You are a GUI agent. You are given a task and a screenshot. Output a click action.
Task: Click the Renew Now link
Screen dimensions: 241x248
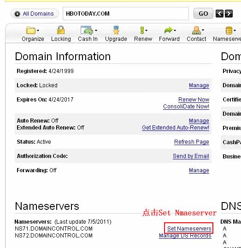tap(194, 100)
